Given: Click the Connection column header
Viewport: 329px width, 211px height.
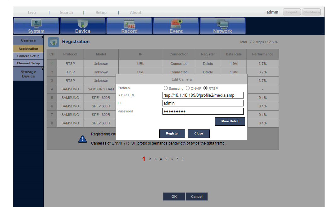Looking at the screenshot, I should tap(179, 54).
